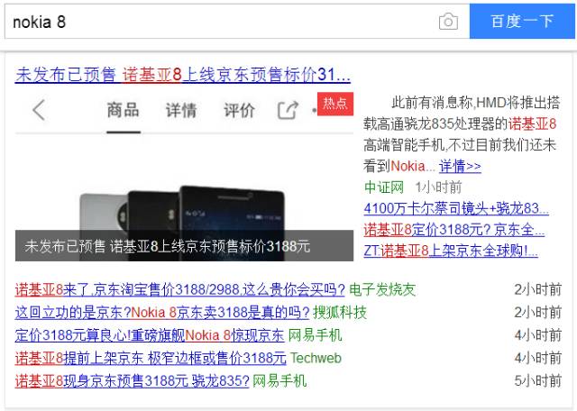Click the 中证网 source label
The image size is (577, 411).
(384, 187)
